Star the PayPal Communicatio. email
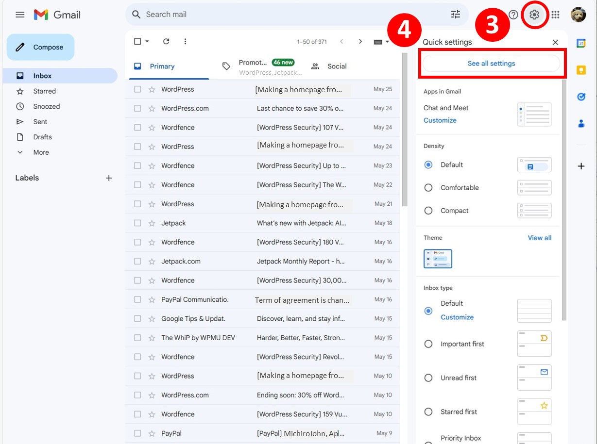 click(152, 300)
